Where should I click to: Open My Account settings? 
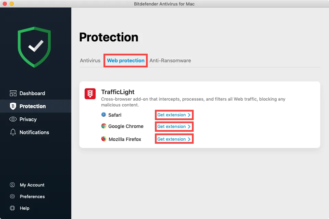click(12, 185)
